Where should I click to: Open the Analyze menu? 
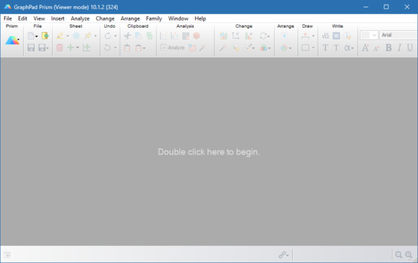(80, 18)
